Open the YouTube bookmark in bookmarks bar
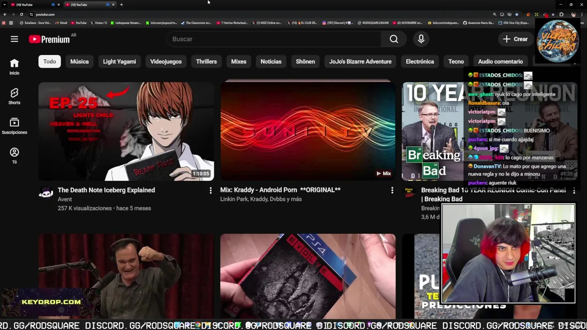The height and width of the screenshot is (330, 587). click(79, 22)
